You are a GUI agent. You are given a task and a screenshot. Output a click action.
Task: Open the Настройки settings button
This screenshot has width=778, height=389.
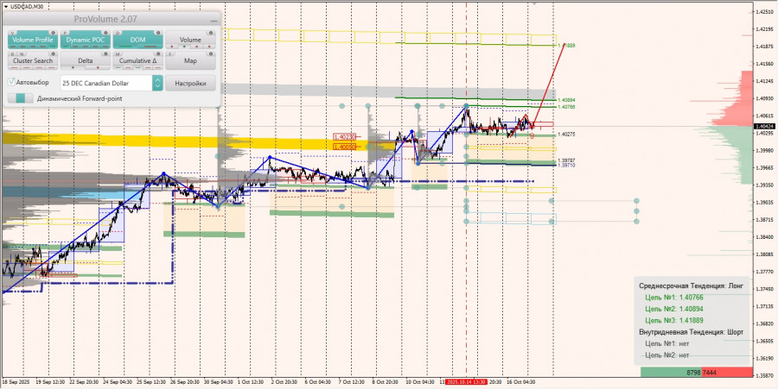pyautogui.click(x=190, y=83)
